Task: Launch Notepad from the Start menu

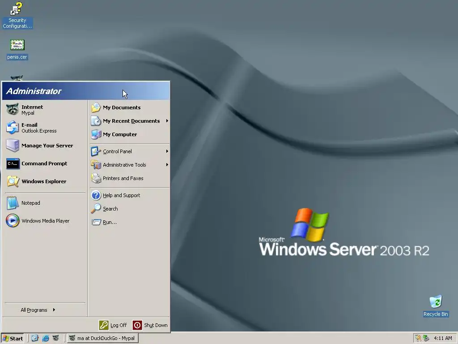Action: 13,203
